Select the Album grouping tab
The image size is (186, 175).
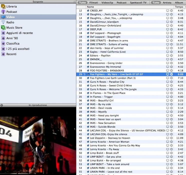tap(179, 3)
